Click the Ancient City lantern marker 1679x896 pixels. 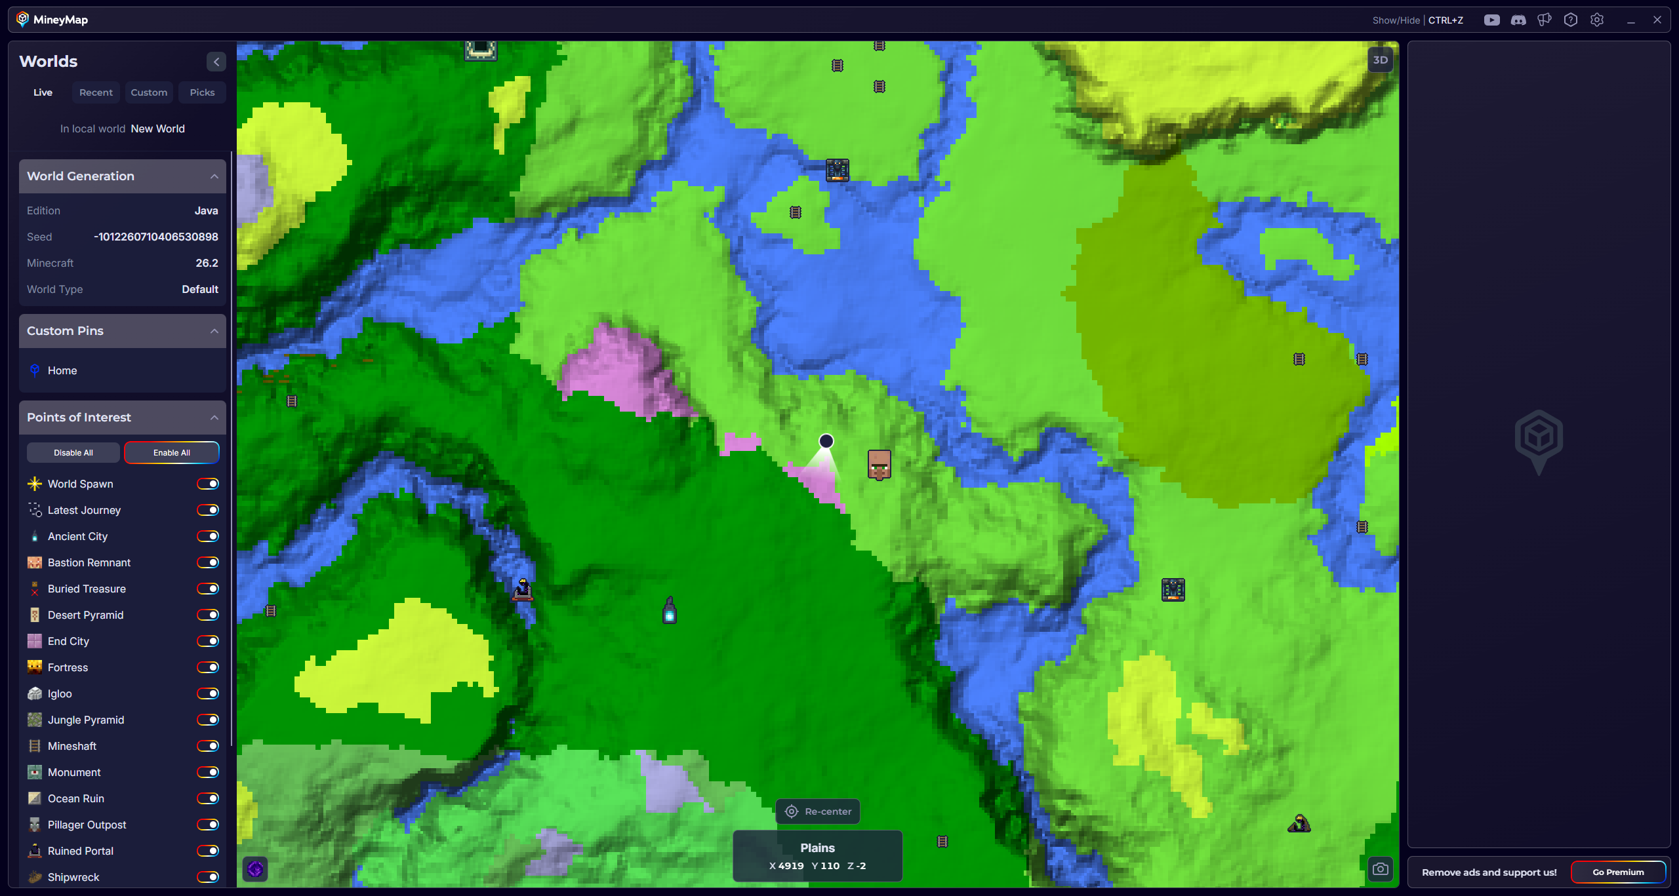tap(669, 610)
